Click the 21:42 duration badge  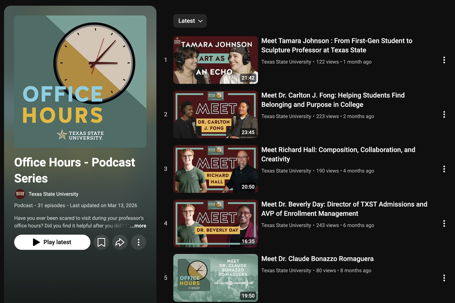(248, 78)
